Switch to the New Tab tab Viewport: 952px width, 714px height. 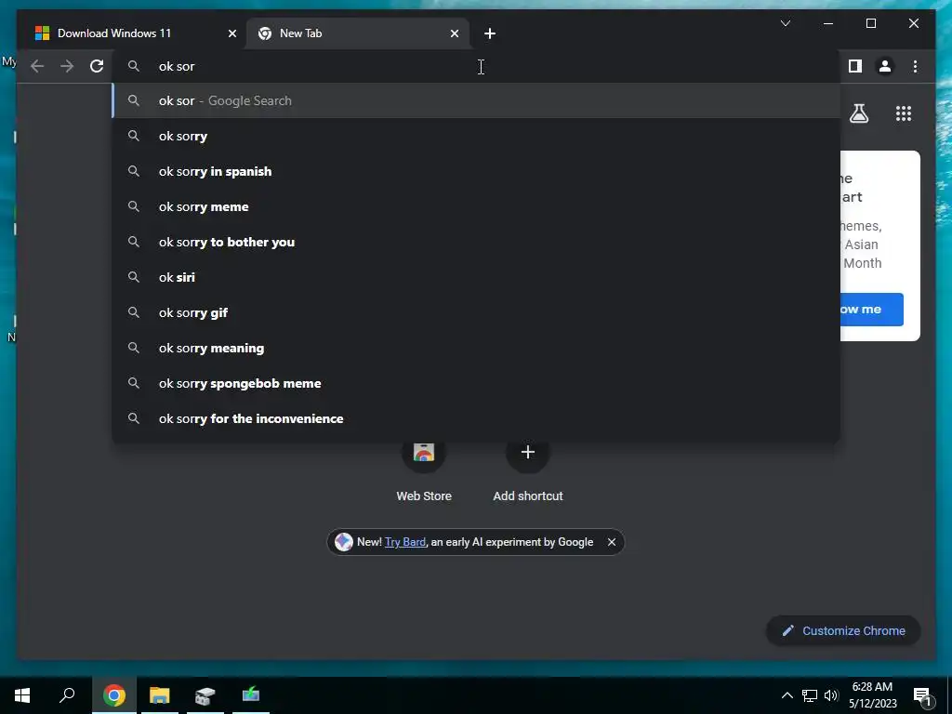pyautogui.click(x=358, y=33)
